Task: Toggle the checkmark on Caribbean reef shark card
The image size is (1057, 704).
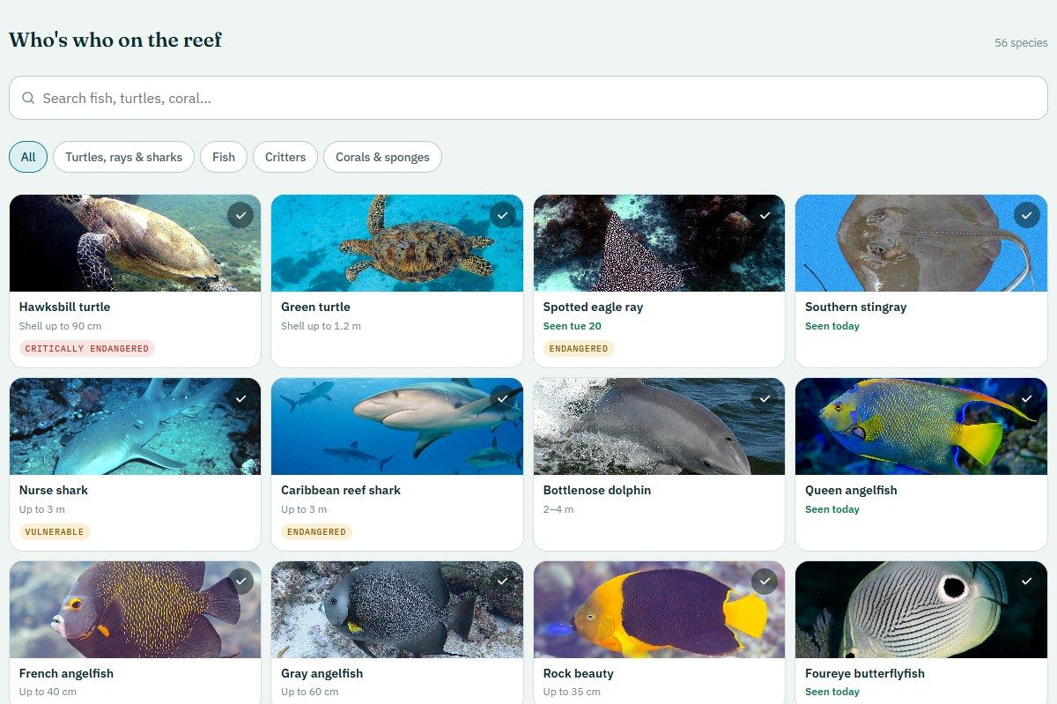Action: tap(503, 398)
